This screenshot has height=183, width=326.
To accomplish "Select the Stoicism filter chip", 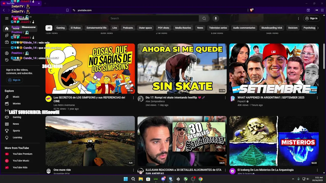I will click(293, 28).
